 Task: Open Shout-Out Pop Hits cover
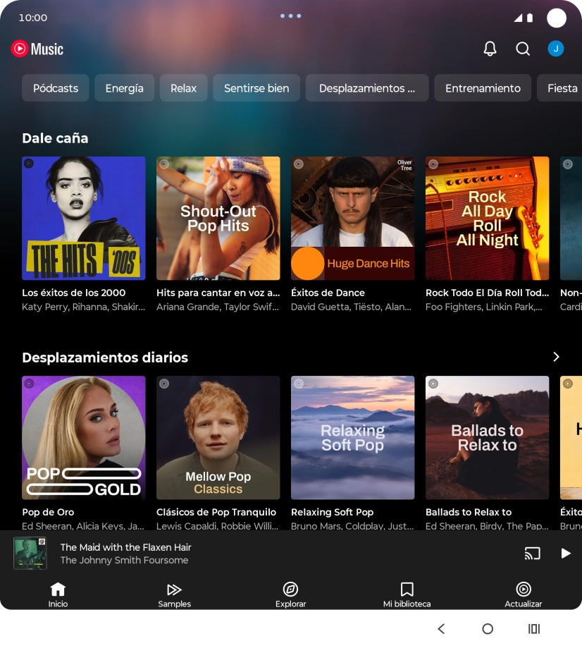click(x=218, y=218)
